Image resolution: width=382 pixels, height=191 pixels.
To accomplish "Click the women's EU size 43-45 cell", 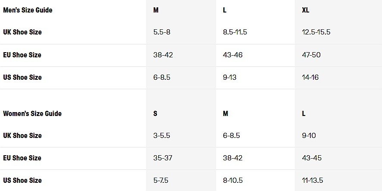I will point(312,158).
